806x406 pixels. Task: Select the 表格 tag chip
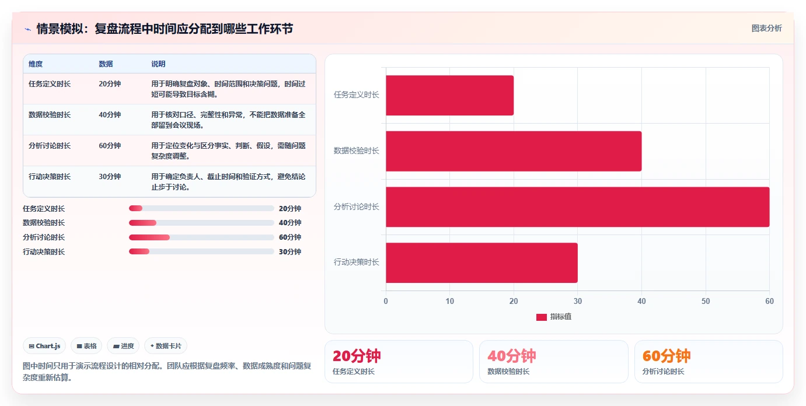tap(86, 346)
